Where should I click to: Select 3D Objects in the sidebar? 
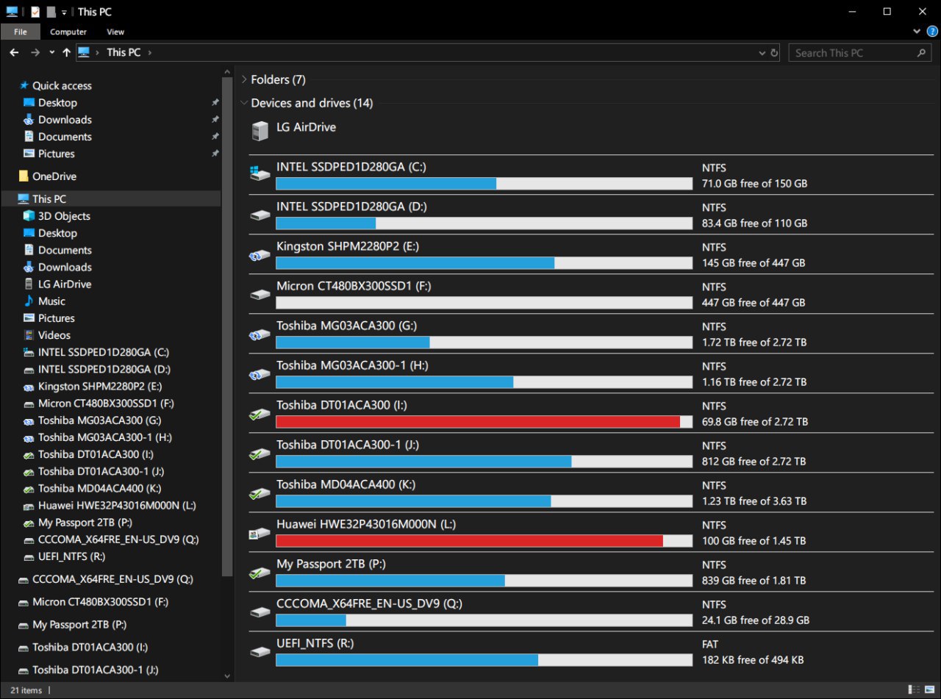click(64, 216)
